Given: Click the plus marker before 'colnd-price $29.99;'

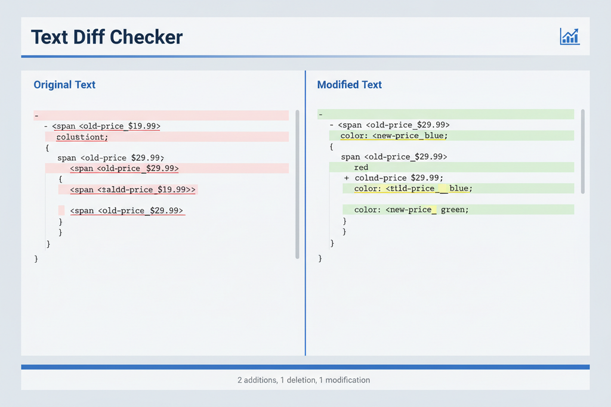Looking at the screenshot, I should (x=347, y=178).
